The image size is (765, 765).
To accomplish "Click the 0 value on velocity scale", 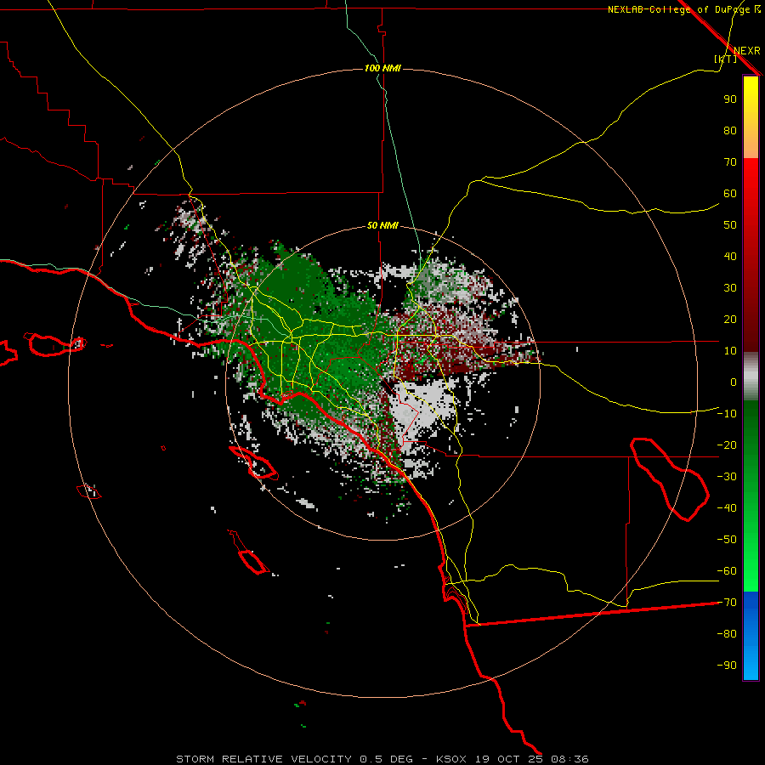I will 734,382.
